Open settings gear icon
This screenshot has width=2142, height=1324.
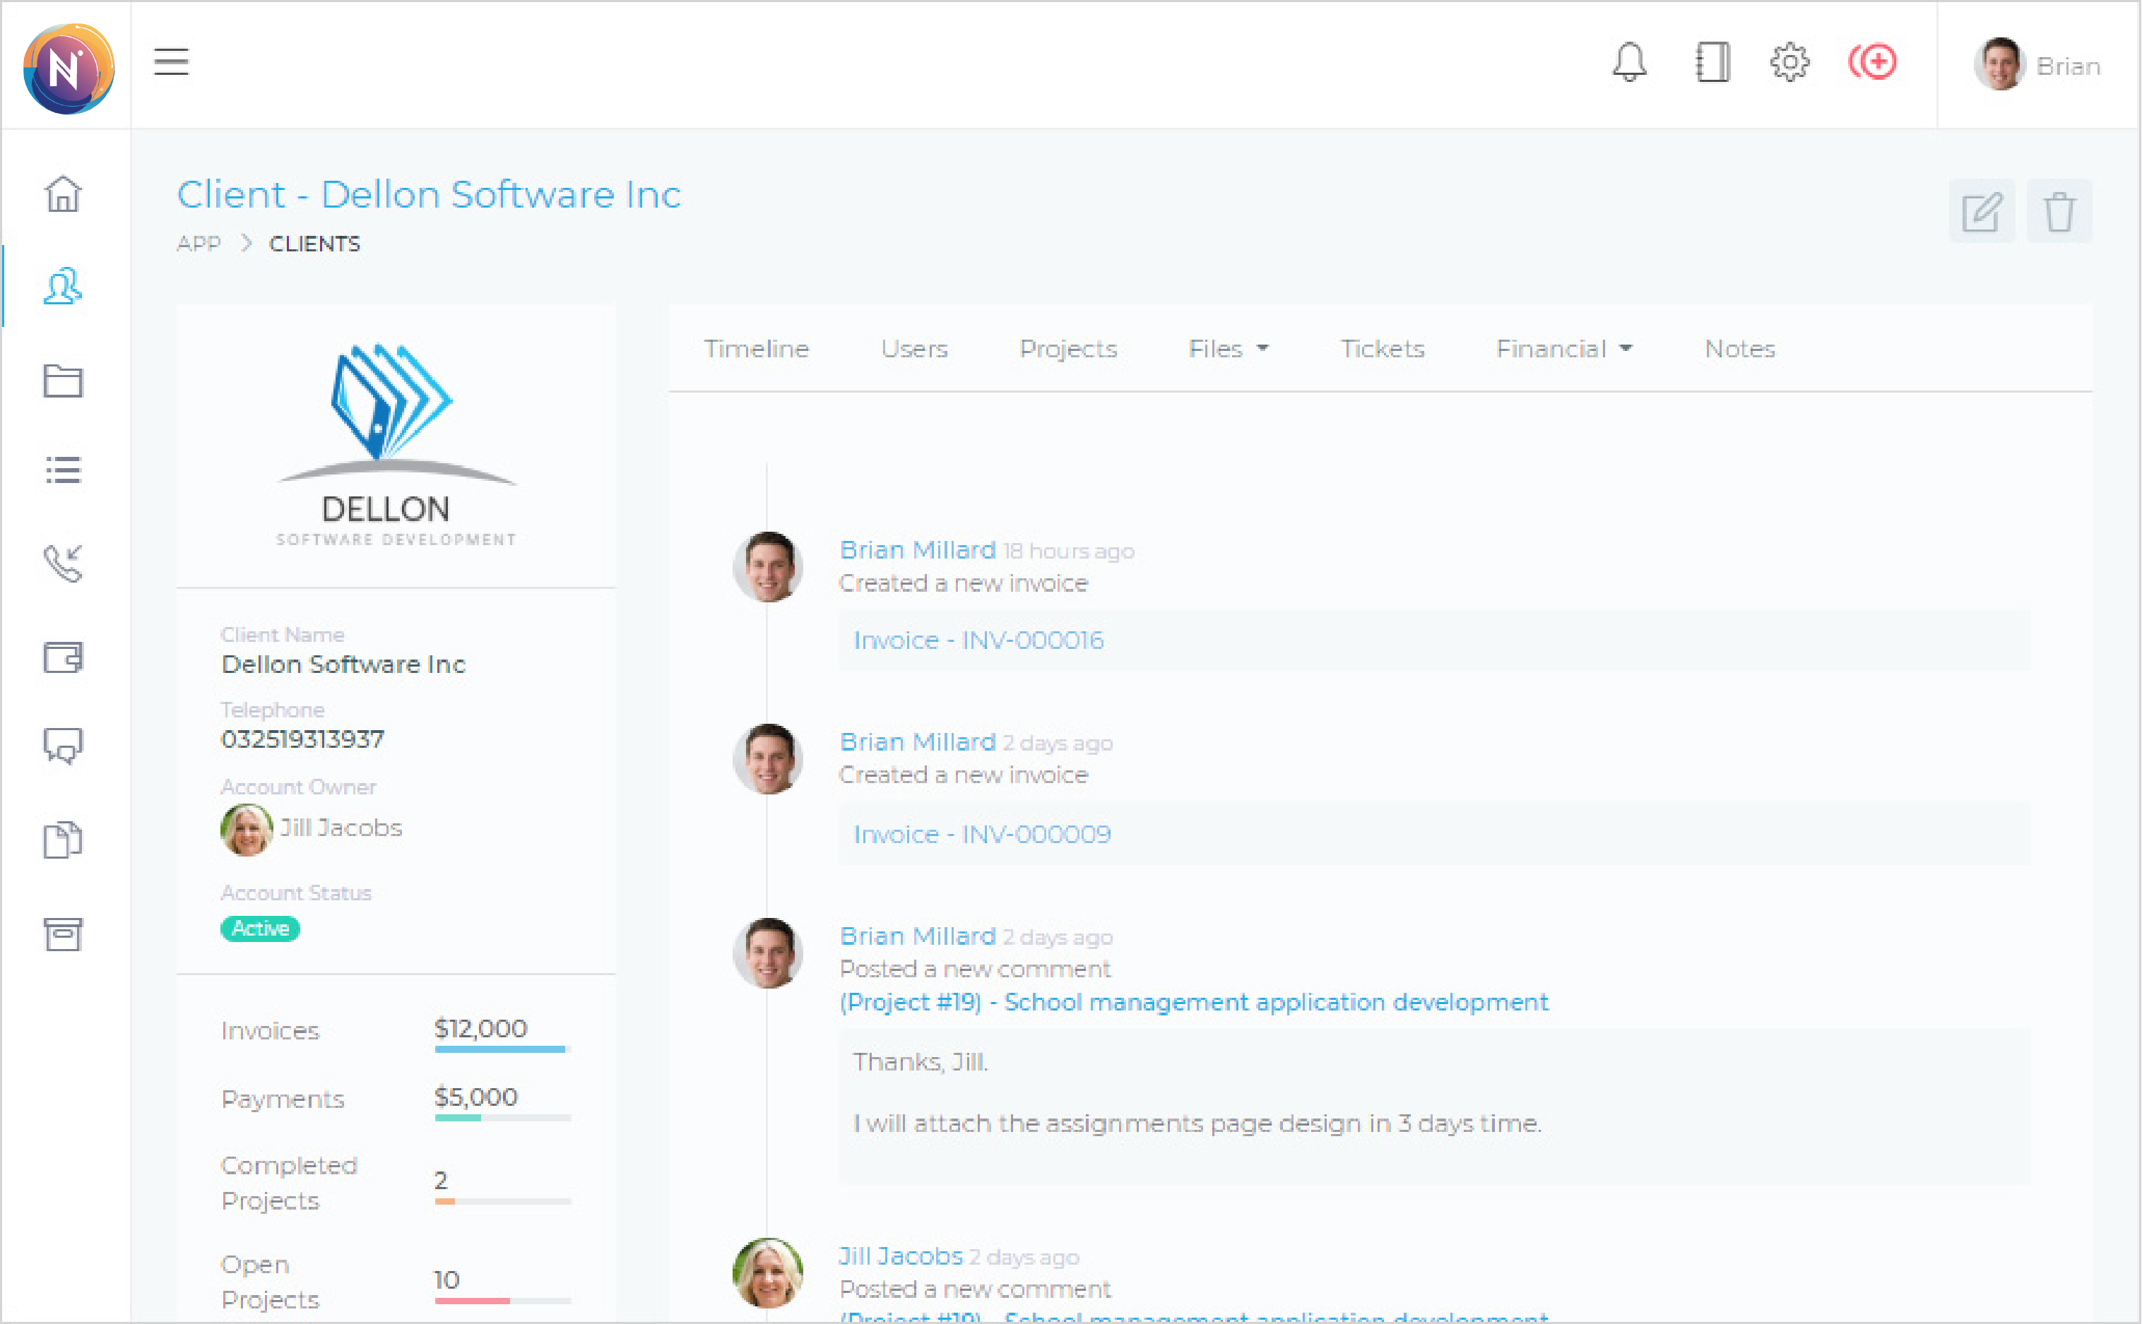pyautogui.click(x=1789, y=62)
